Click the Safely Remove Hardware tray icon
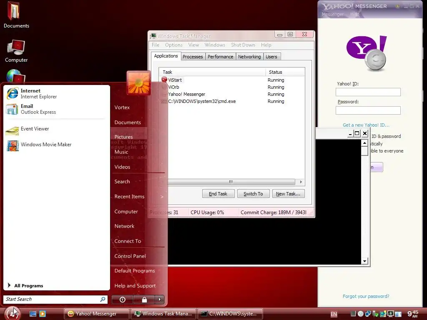 pyautogui.click(x=376, y=314)
